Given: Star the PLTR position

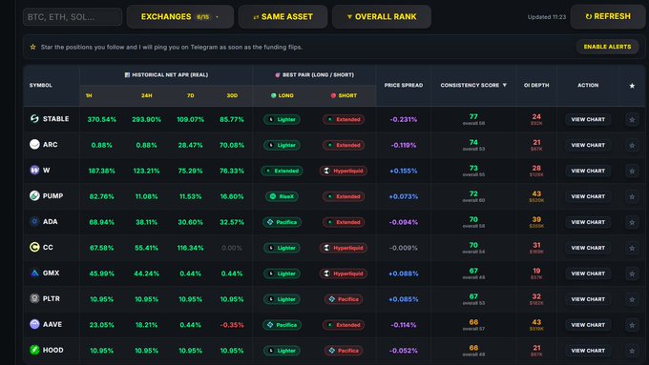Looking at the screenshot, I should (x=632, y=299).
